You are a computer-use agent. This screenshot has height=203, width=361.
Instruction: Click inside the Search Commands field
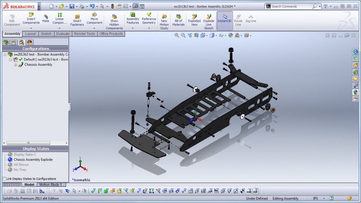(x=289, y=6)
